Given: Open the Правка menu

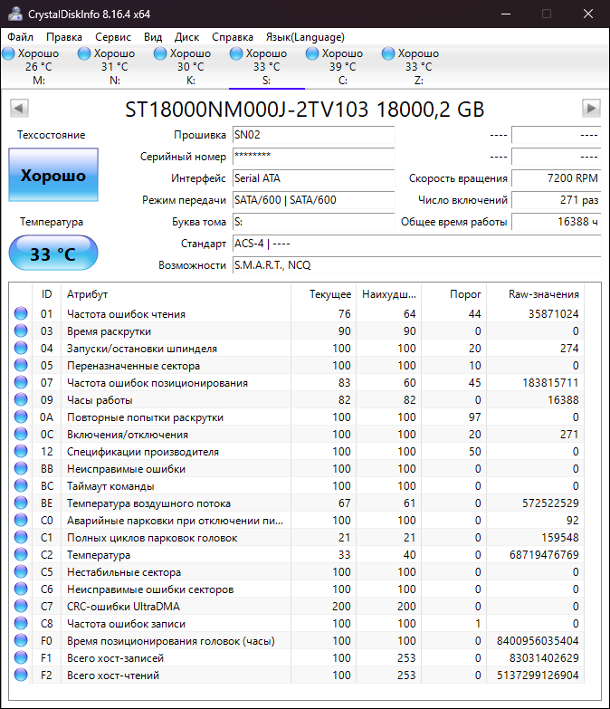Looking at the screenshot, I should coord(64,37).
